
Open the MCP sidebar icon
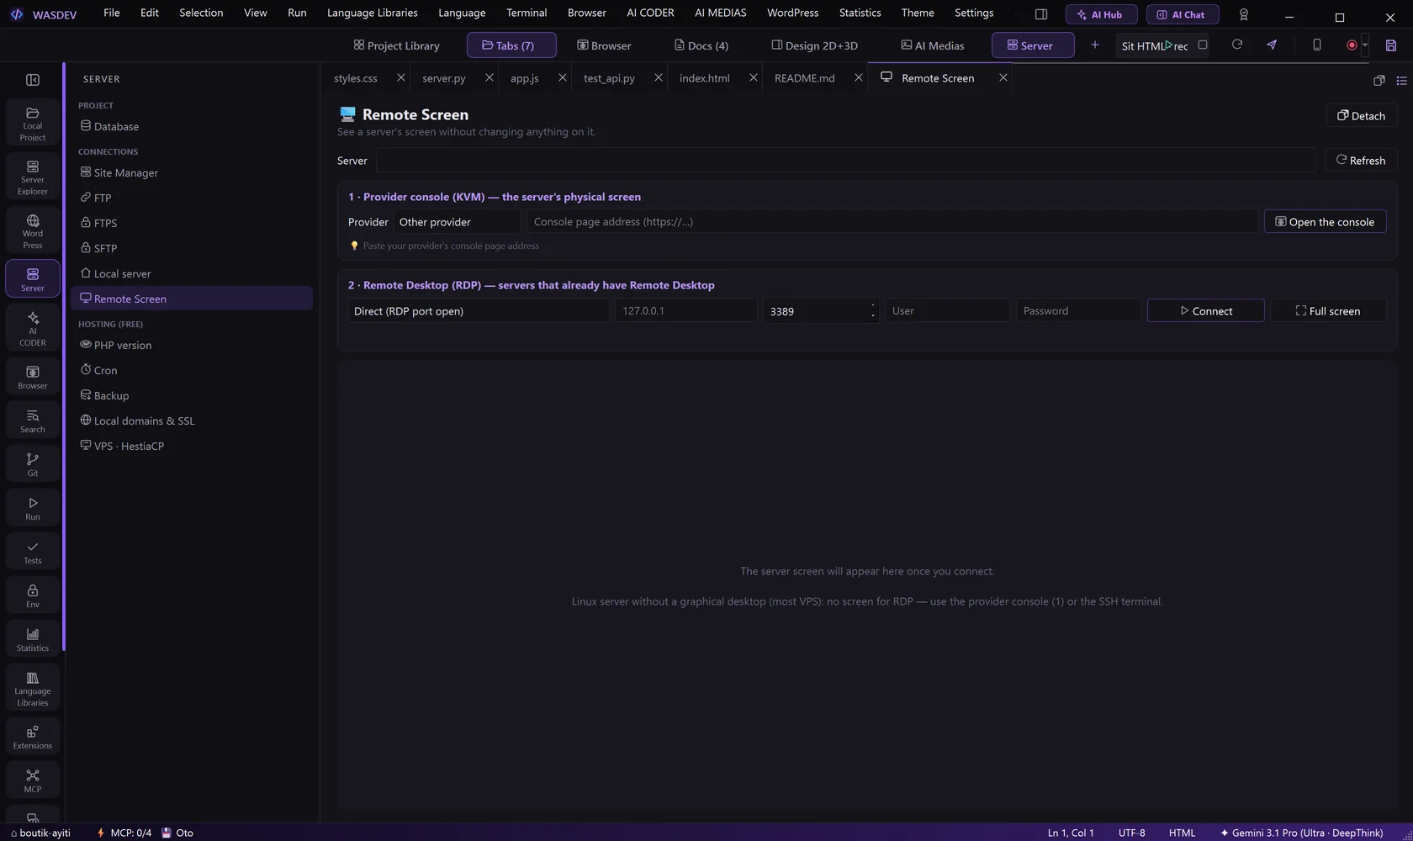33,780
